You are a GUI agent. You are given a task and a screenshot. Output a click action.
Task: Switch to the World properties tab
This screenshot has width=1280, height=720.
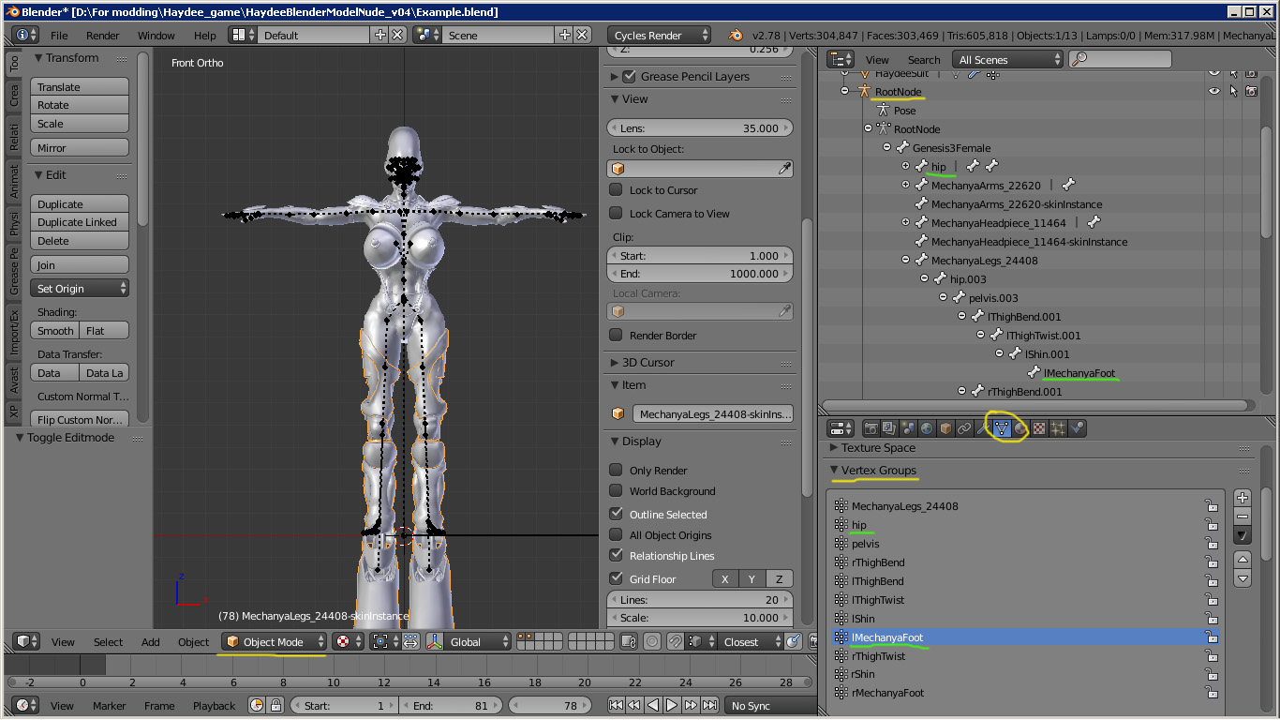click(927, 428)
